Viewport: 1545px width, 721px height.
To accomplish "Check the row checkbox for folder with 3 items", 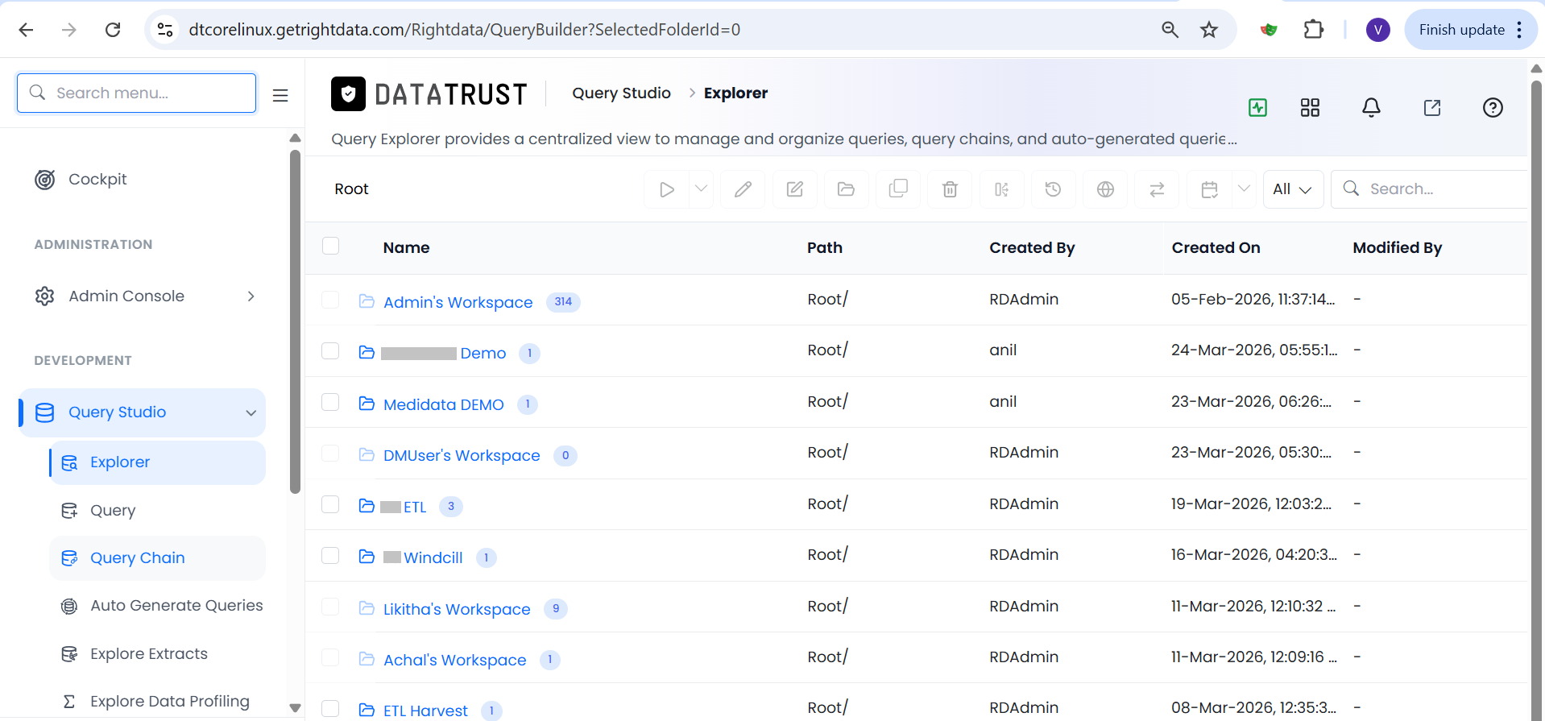I will click(x=330, y=504).
